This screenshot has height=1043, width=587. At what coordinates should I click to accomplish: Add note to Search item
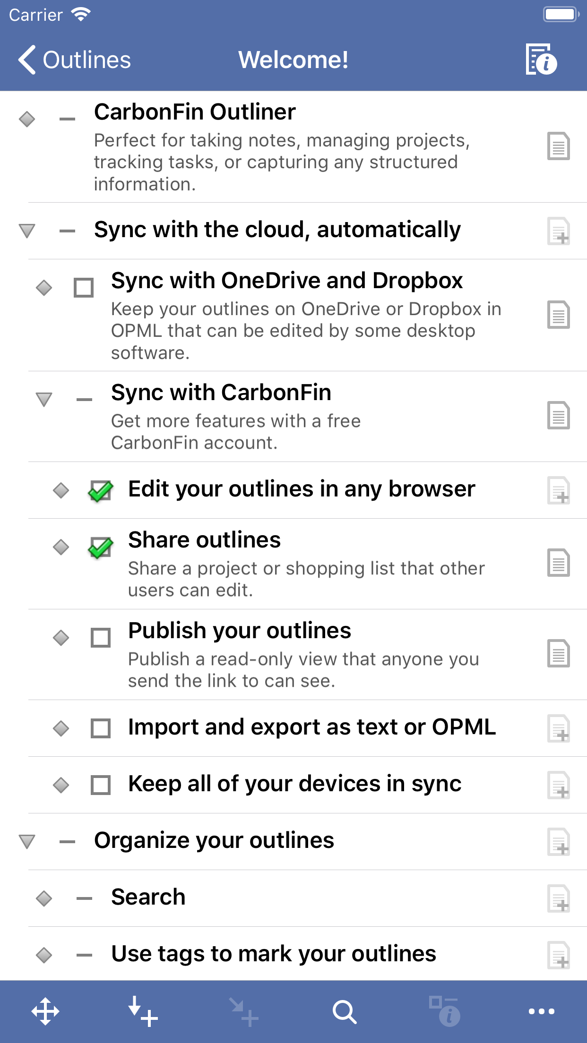558,898
